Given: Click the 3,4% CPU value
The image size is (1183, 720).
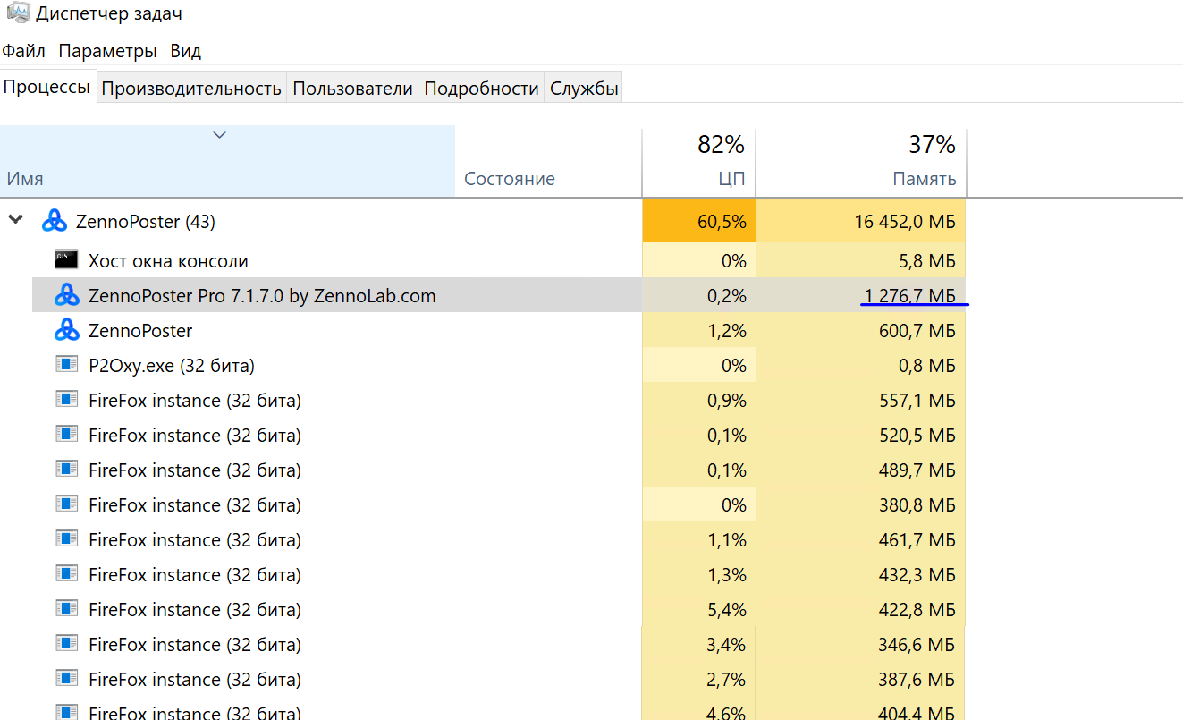Looking at the screenshot, I should point(727,645).
